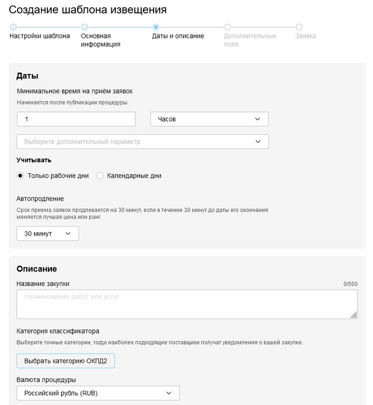Open the "Российский рубль (RUB)" currency dropdown

[x=98, y=393]
